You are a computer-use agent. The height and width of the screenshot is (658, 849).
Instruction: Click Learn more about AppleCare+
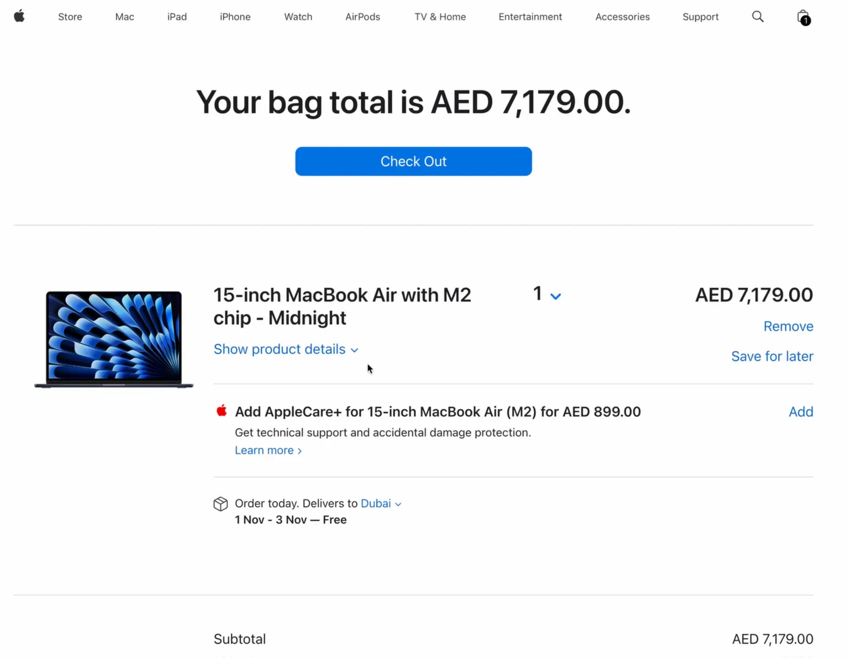tap(264, 450)
